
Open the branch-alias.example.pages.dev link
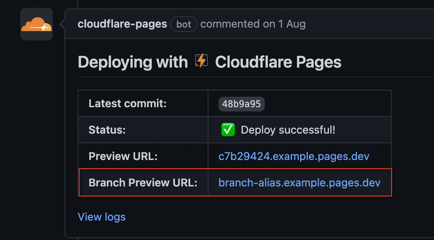tap(299, 183)
